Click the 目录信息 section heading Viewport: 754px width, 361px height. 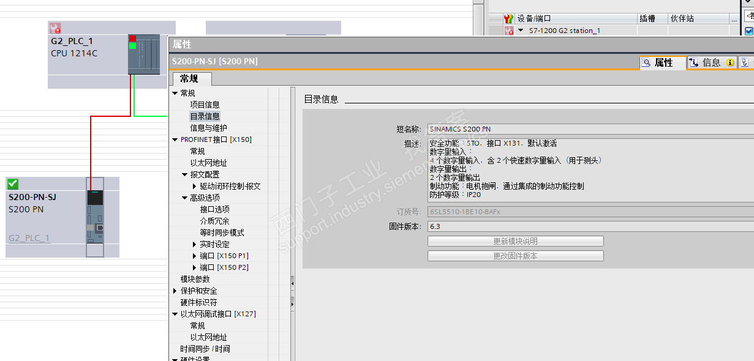(x=321, y=99)
